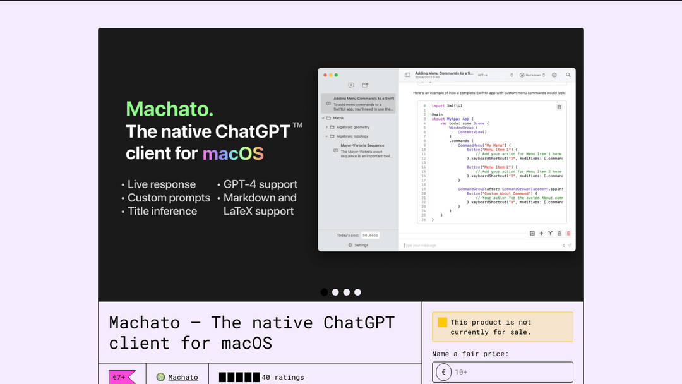Click the new chat icon in sidebar
682x384 pixels.
pos(351,85)
